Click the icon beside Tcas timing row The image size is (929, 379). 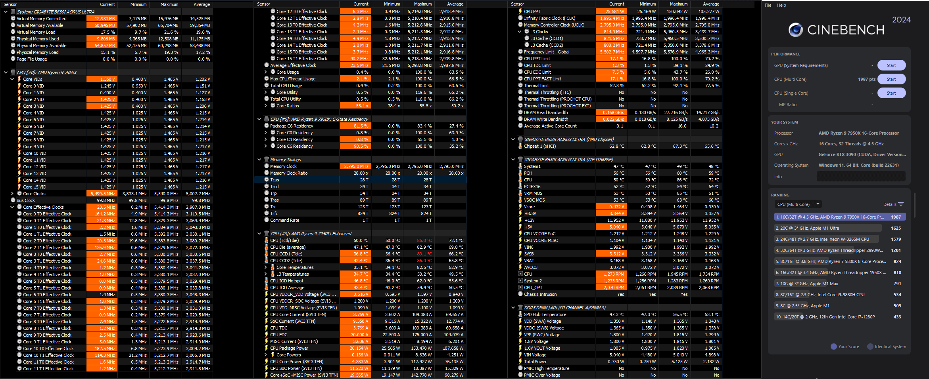point(267,179)
